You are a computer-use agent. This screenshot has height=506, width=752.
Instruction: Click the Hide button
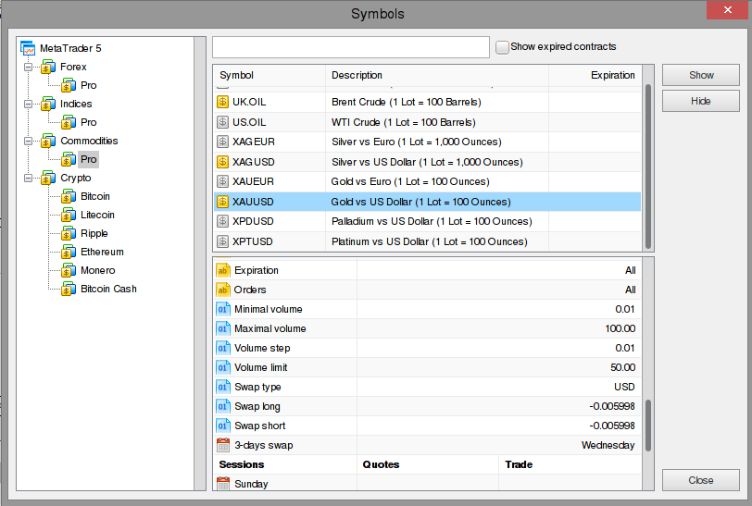point(701,101)
